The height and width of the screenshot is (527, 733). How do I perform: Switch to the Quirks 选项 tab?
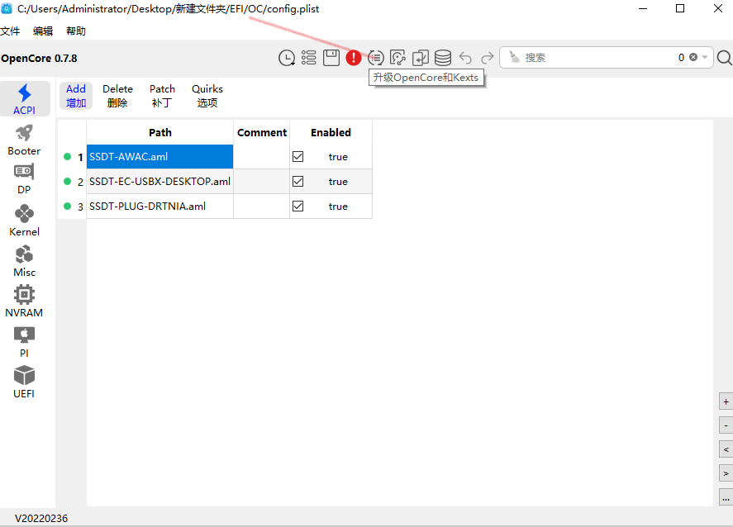[207, 96]
